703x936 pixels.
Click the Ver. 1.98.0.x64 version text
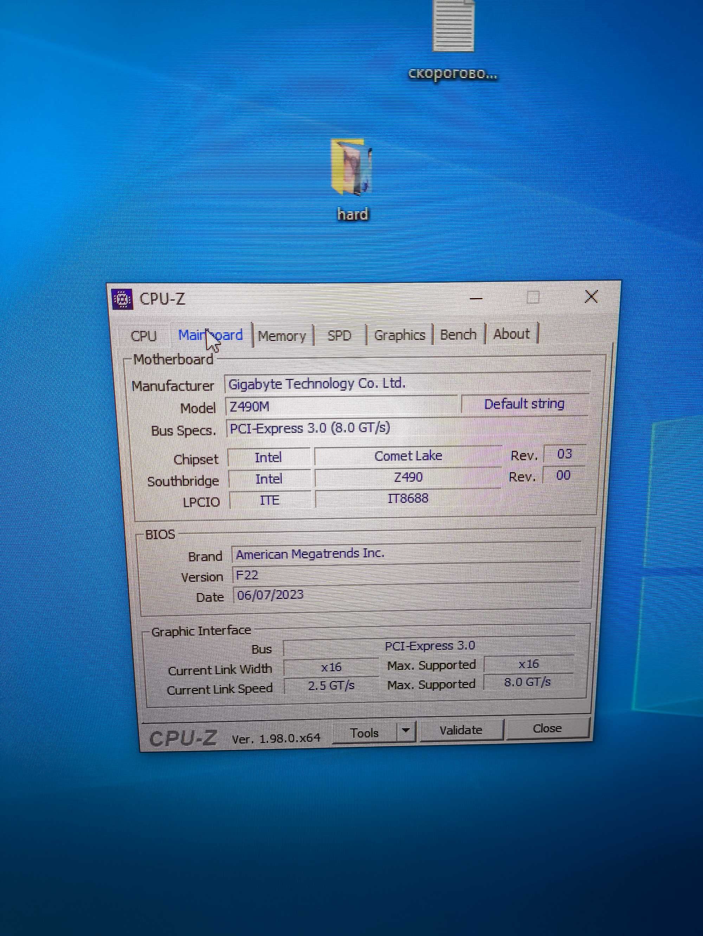[276, 739]
